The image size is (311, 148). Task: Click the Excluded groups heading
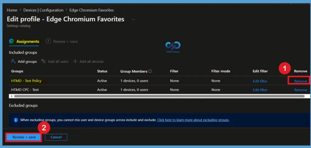pyautogui.click(x=23, y=105)
